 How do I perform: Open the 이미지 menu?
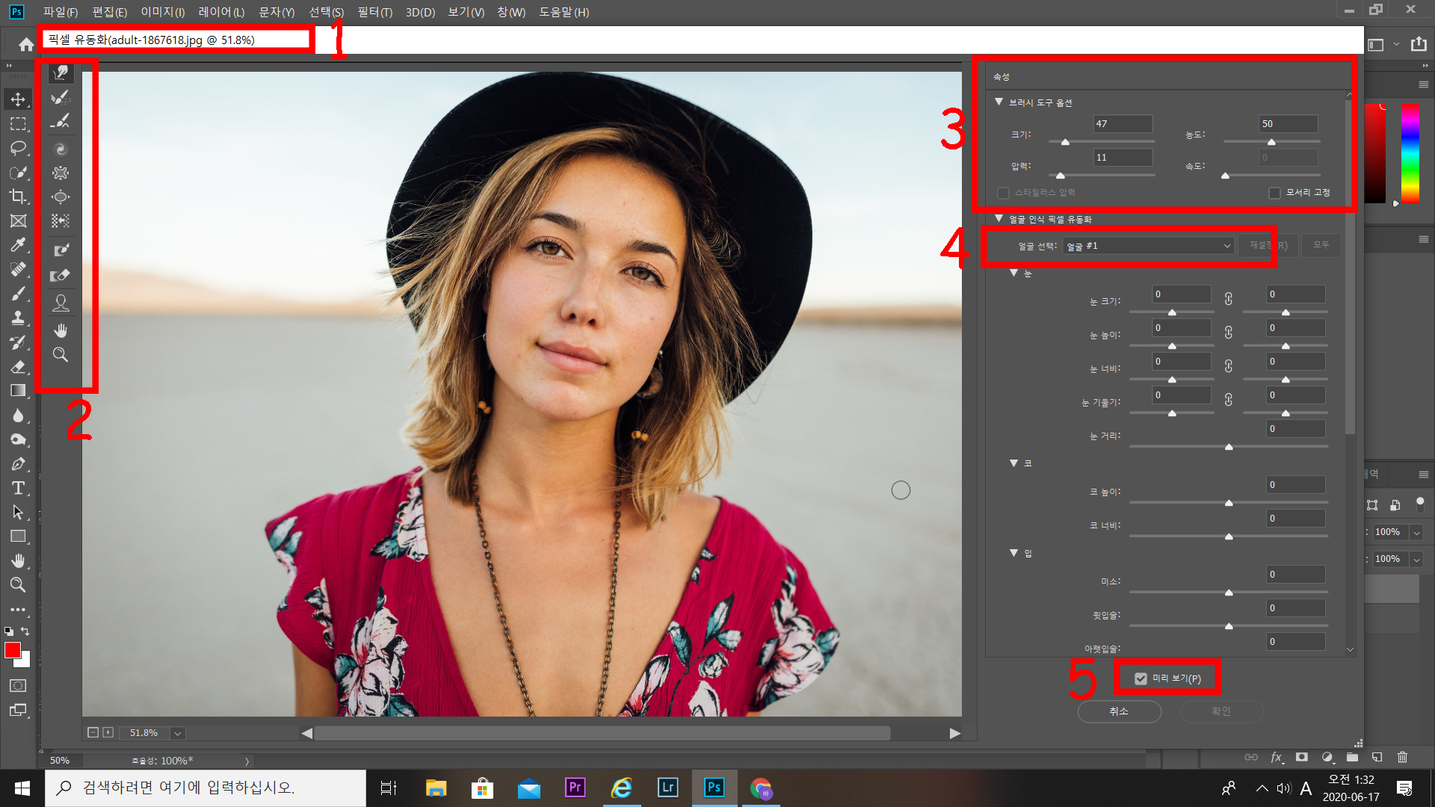click(162, 12)
